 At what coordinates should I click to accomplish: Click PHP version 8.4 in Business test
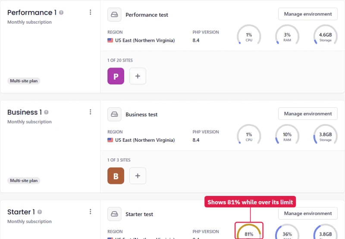click(196, 140)
